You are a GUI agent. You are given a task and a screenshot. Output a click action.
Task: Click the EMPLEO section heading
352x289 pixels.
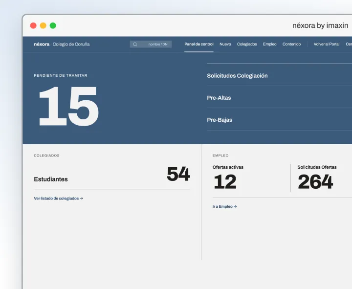pos(220,156)
